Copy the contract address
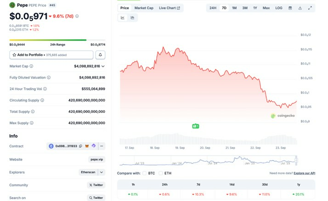Screen dimensions: 328x201 (80, 146)
